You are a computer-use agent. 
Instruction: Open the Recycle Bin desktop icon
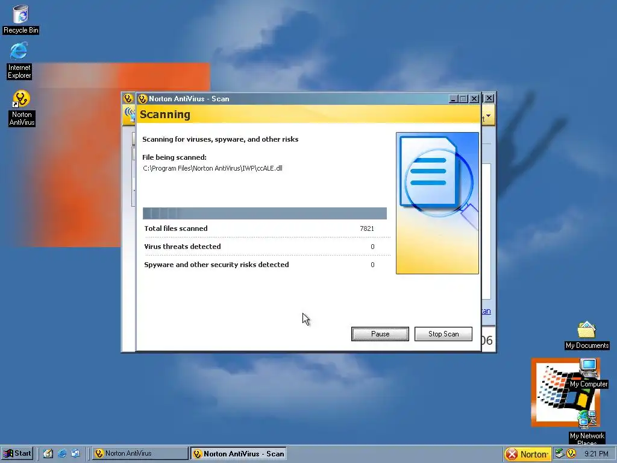pyautogui.click(x=21, y=19)
